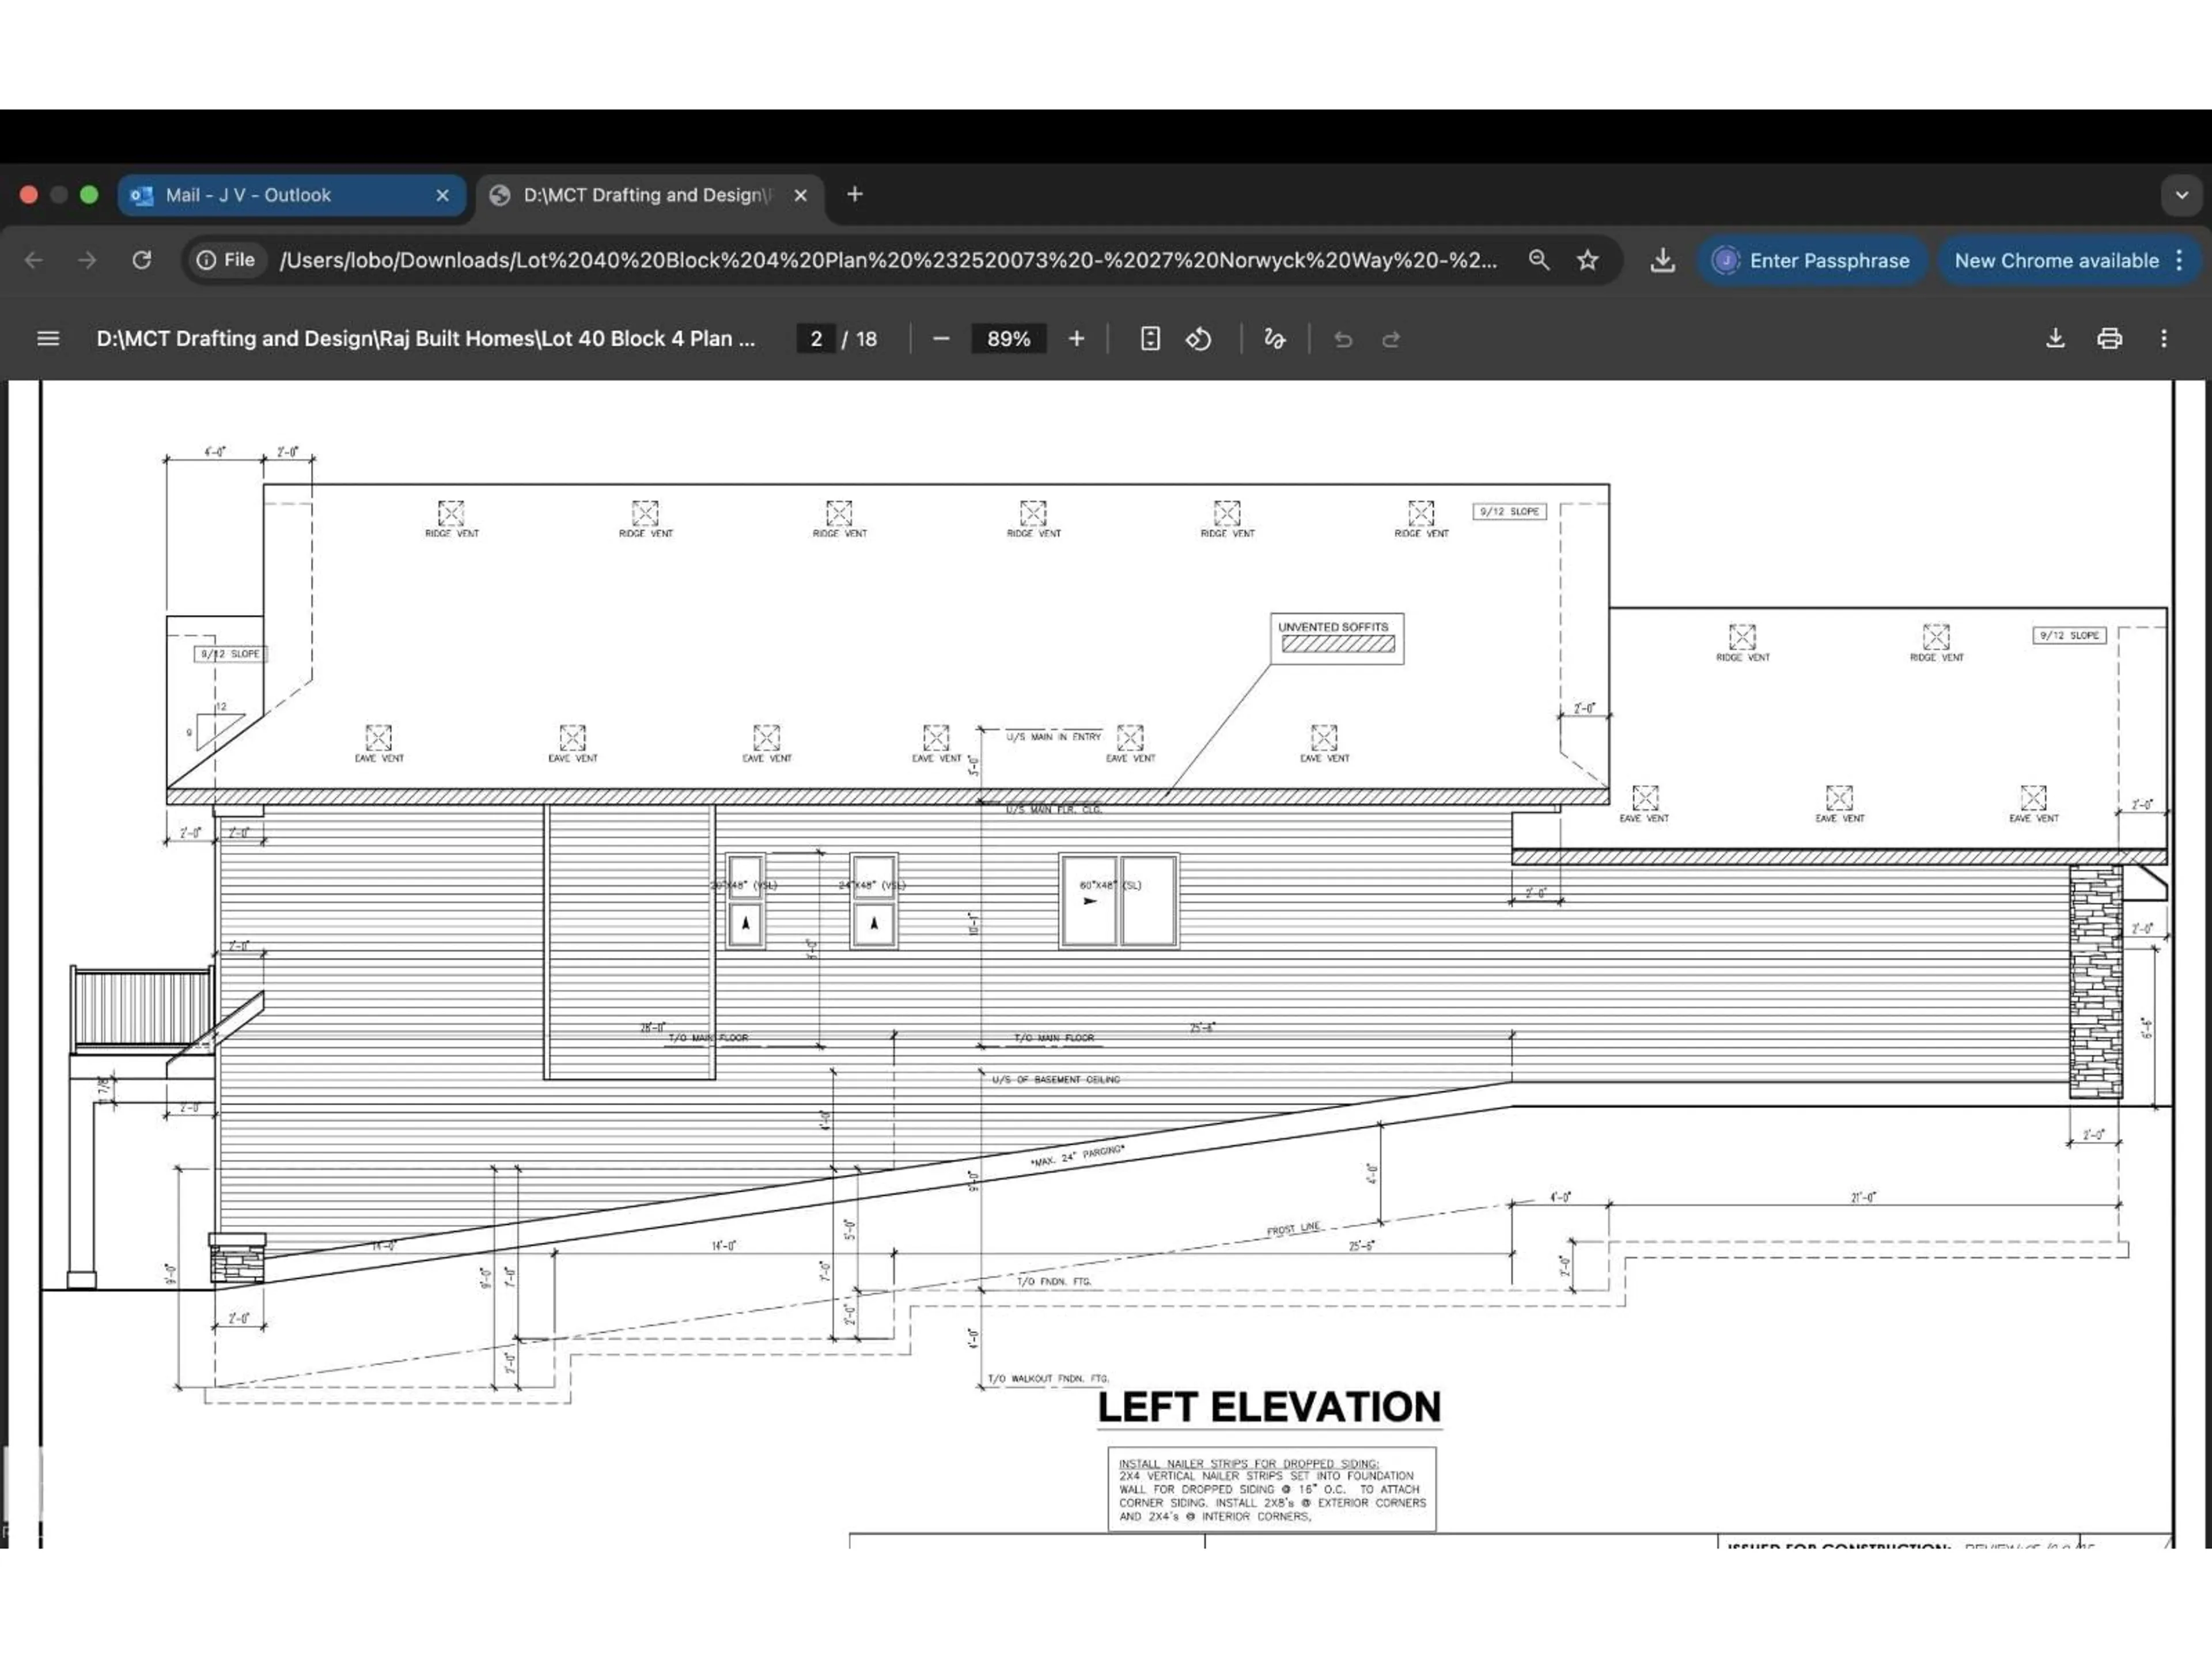This screenshot has width=2212, height=1659.
Task: Reload the current page
Action: pyautogui.click(x=142, y=260)
